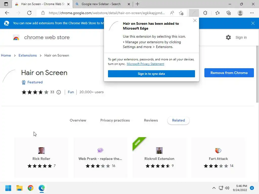Go to Extensions breadcrumb
Image resolution: width=259 pixels, height=194 pixels.
28,55
